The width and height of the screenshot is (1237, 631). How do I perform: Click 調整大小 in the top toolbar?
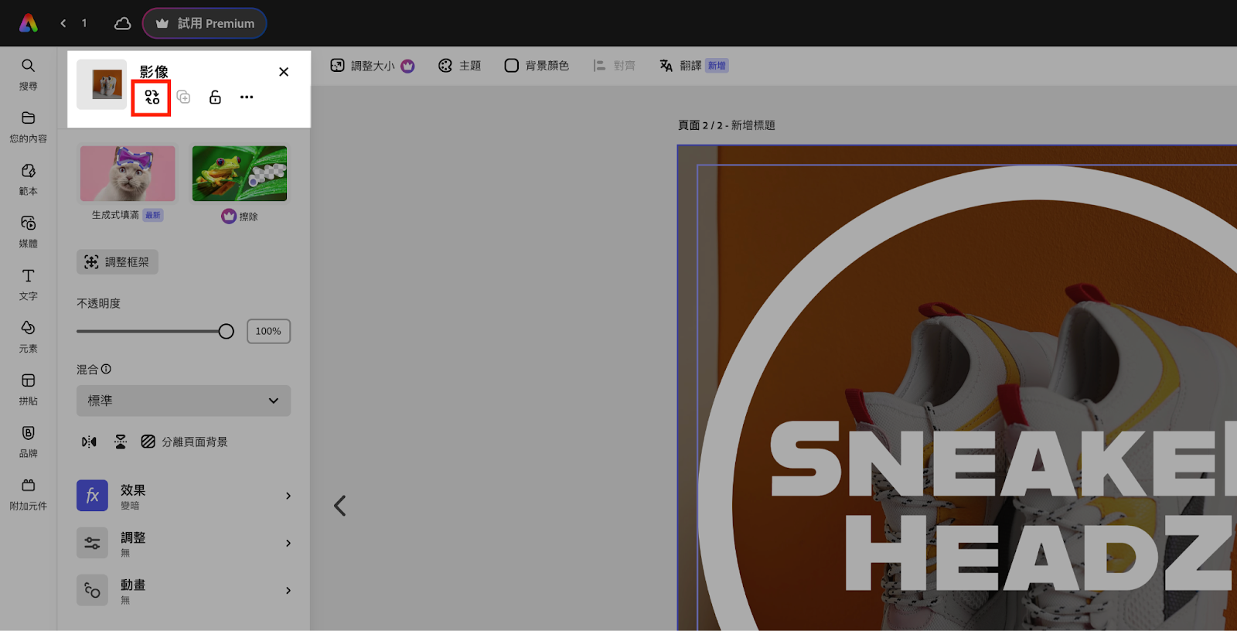(x=372, y=66)
